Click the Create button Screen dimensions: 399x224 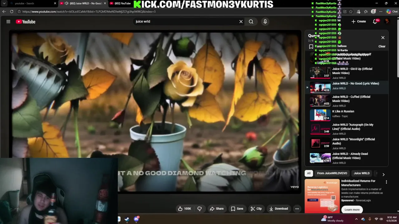pyautogui.click(x=358, y=21)
